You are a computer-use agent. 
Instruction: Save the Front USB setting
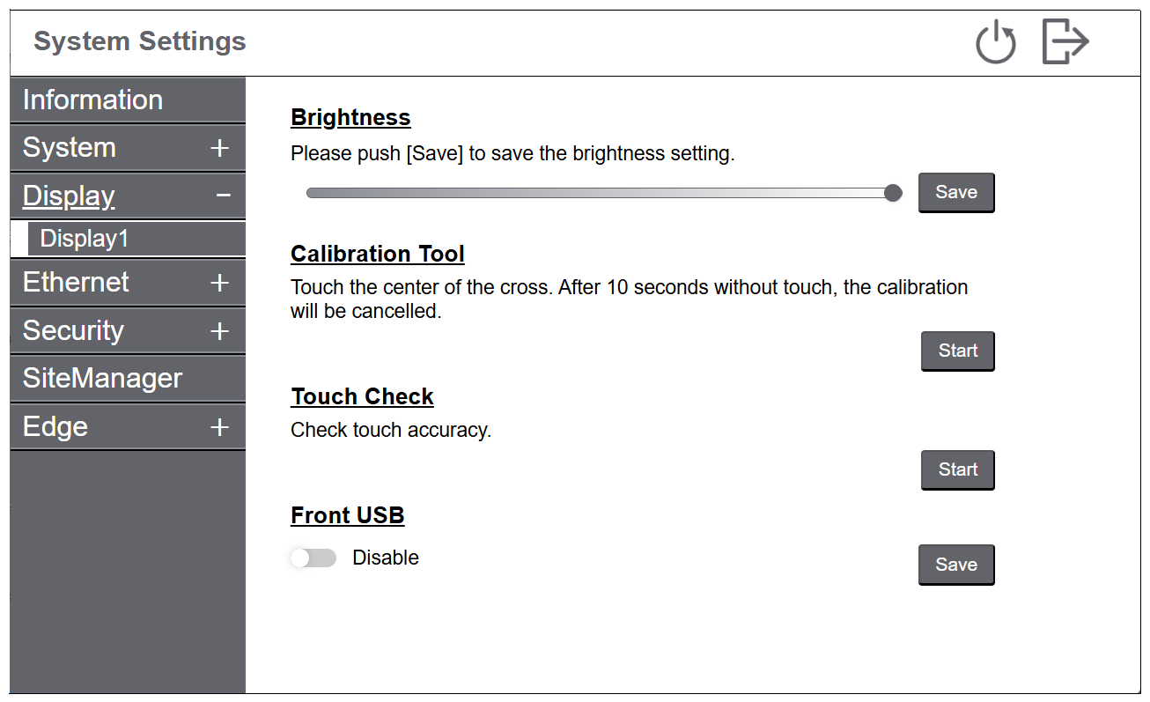click(x=956, y=565)
